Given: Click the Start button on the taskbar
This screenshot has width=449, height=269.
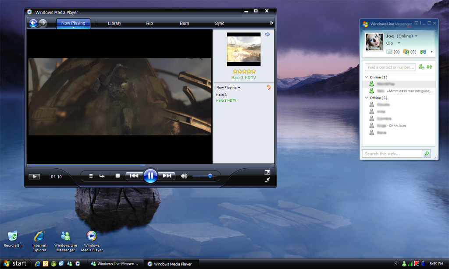Looking at the screenshot, I should (x=14, y=263).
